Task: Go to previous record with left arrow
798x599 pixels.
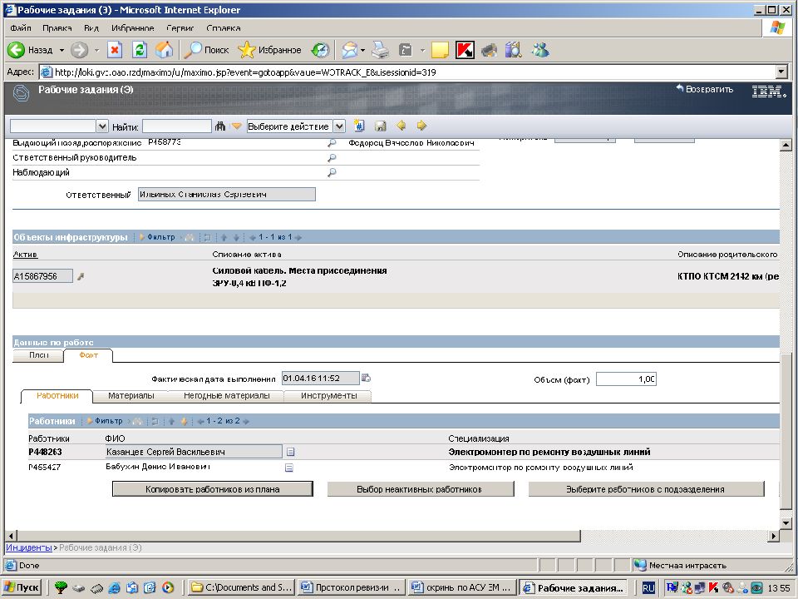Action: pos(401,126)
